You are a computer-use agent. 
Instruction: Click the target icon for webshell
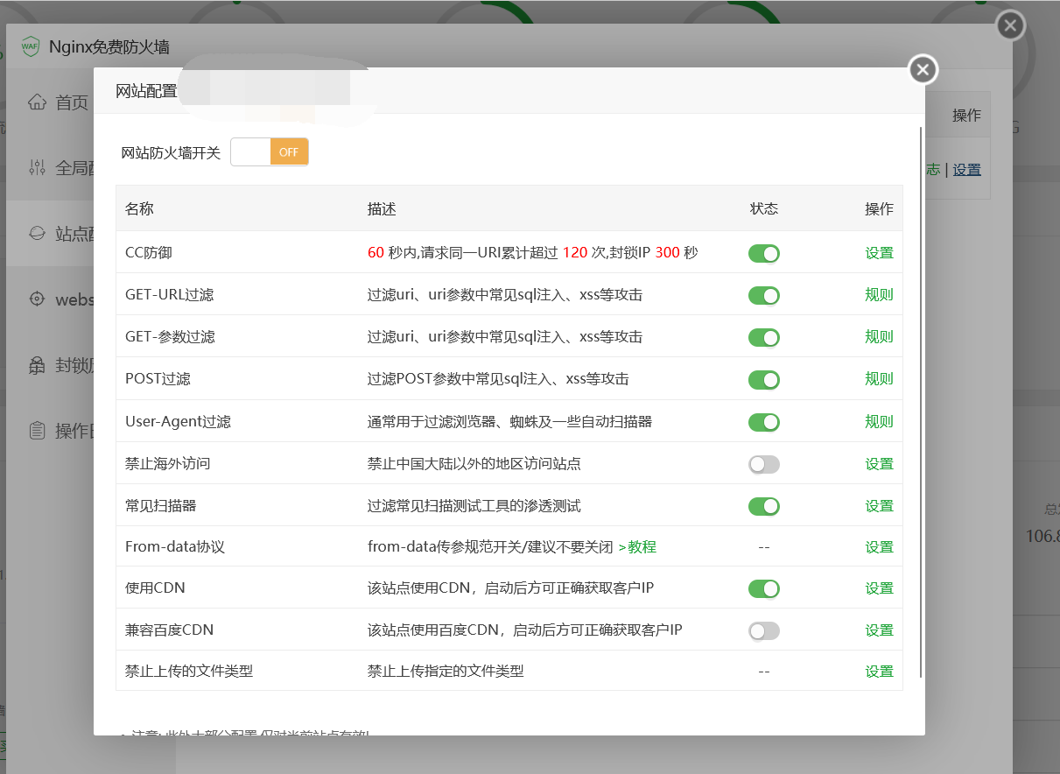tap(37, 299)
